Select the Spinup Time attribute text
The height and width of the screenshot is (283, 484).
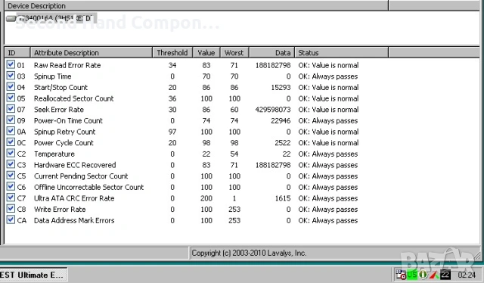pyautogui.click(x=52, y=76)
